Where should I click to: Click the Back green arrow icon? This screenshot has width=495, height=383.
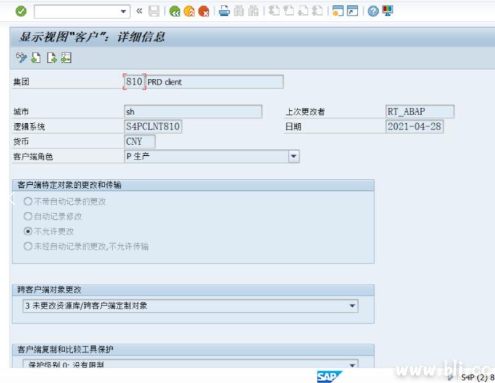click(174, 10)
